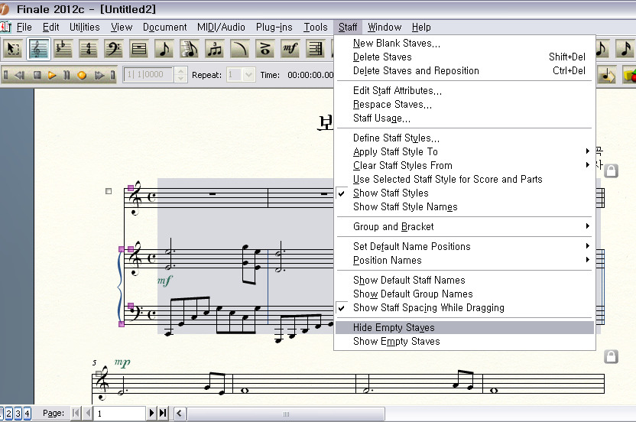Viewport: 636px width, 422px height.
Task: Choose the Key Signature tool
Action: [63, 49]
